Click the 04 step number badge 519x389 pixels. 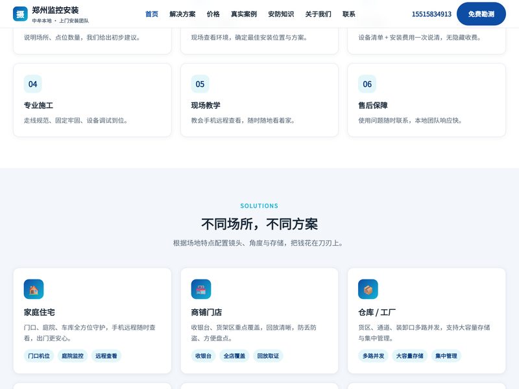coord(33,84)
